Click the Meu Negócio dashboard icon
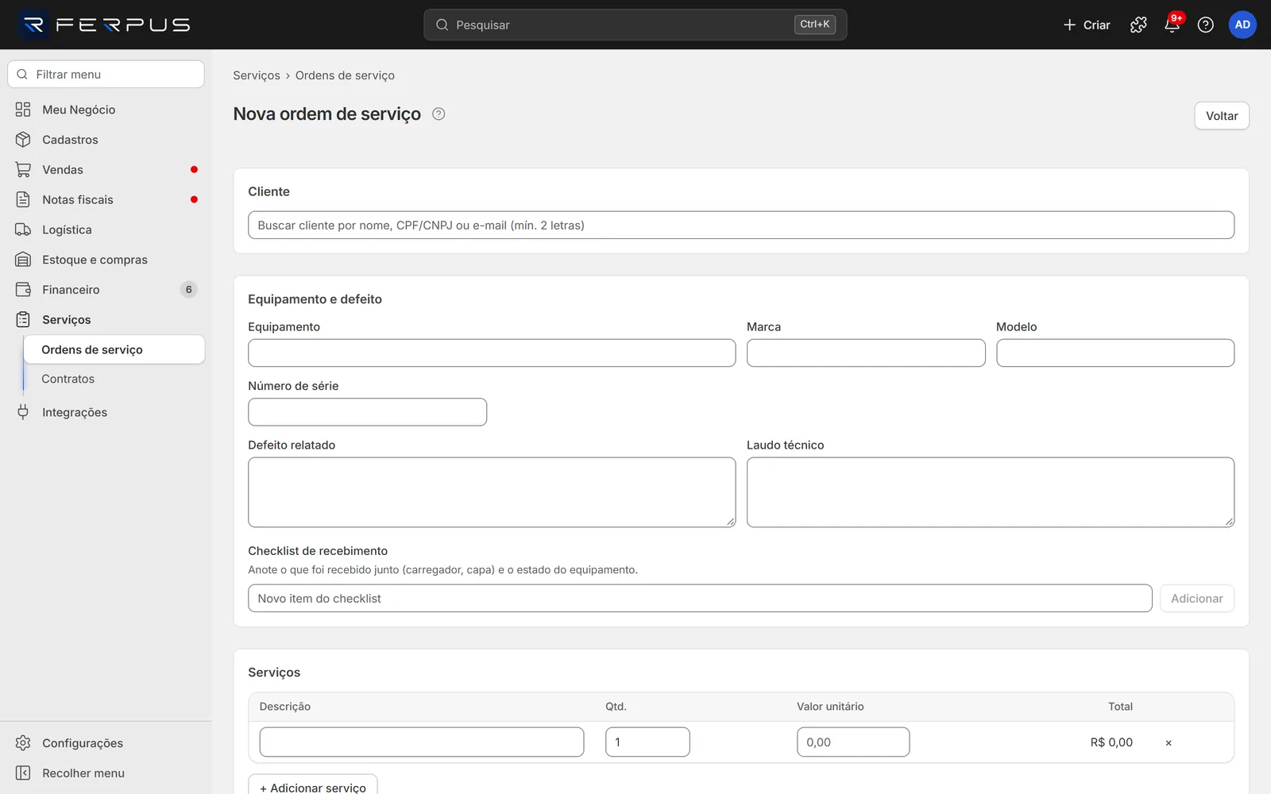The height and width of the screenshot is (794, 1271). coord(23,110)
